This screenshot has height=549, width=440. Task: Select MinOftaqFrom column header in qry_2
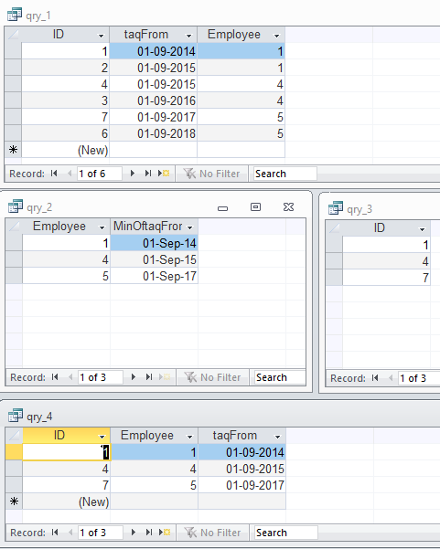[154, 227]
